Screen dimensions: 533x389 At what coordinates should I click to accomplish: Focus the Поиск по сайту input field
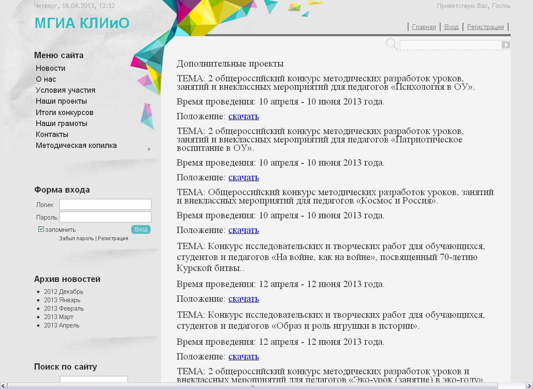[94, 379]
